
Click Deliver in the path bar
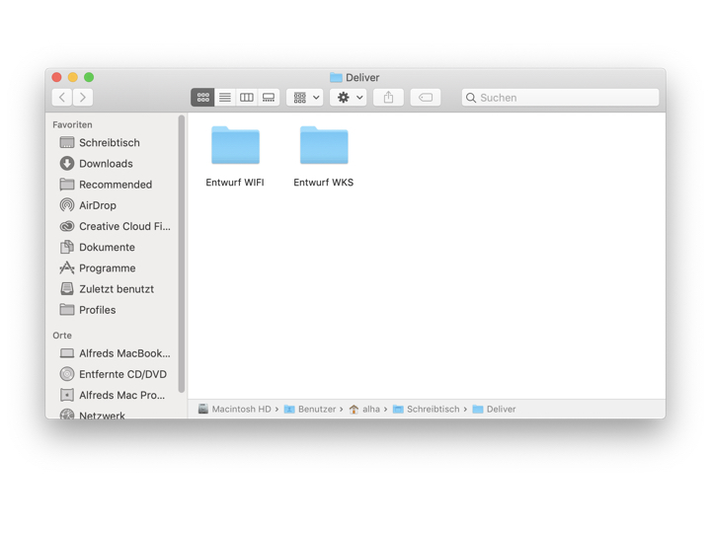(x=495, y=410)
